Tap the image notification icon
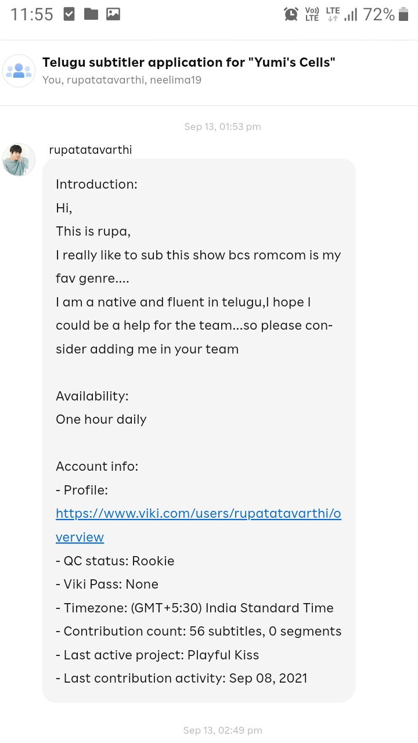The image size is (418, 743). (113, 15)
